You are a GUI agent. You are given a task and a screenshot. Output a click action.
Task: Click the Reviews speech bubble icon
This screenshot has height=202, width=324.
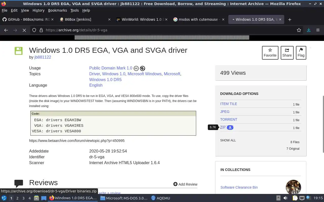coord(19,184)
